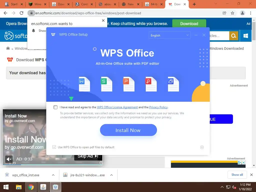Open the Windows Start menu

6,187
